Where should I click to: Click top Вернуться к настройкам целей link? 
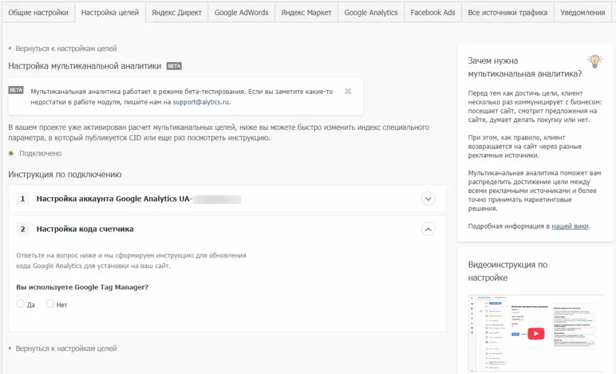66,49
